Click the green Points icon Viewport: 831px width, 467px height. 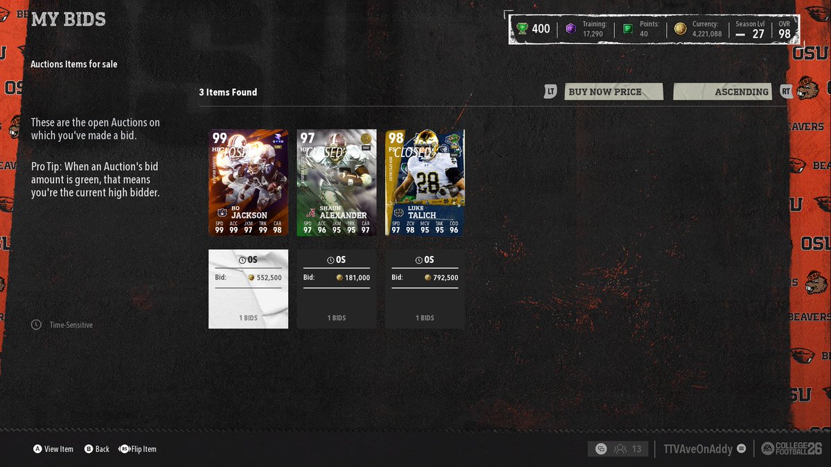coord(627,28)
